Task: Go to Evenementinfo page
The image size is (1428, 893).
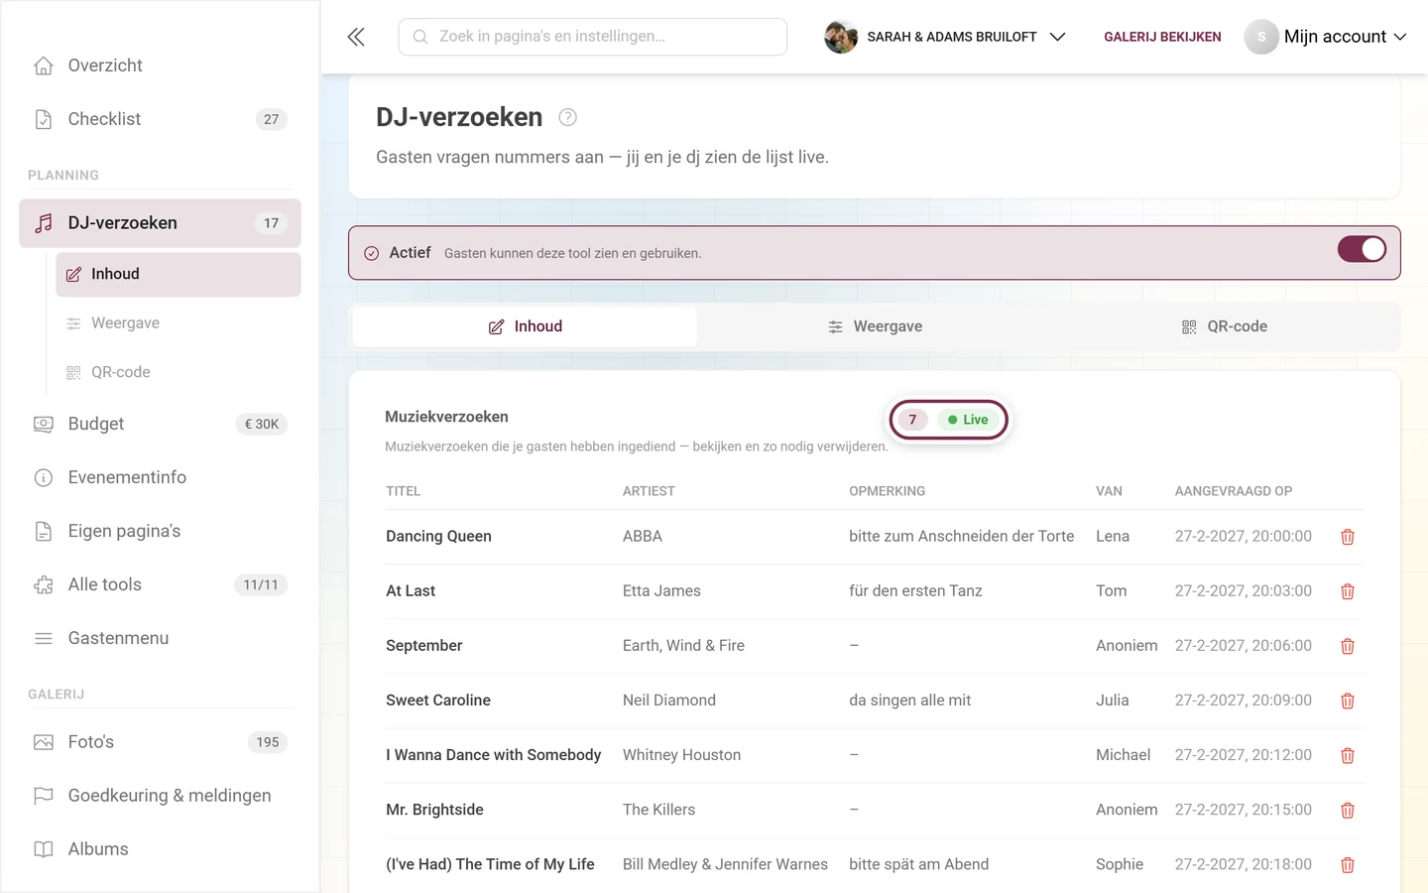Action: point(160,477)
